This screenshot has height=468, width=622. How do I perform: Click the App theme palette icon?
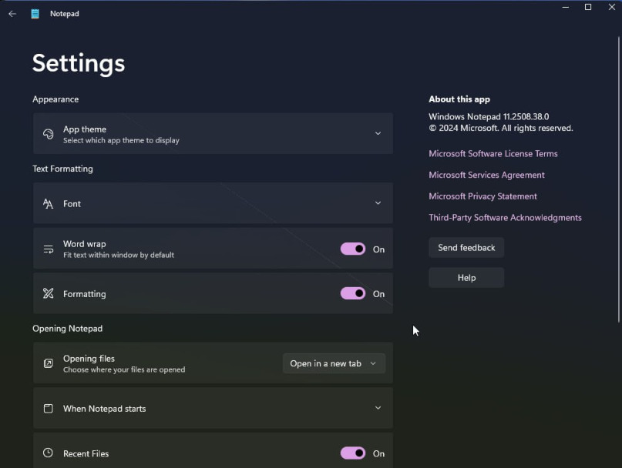[48, 134]
